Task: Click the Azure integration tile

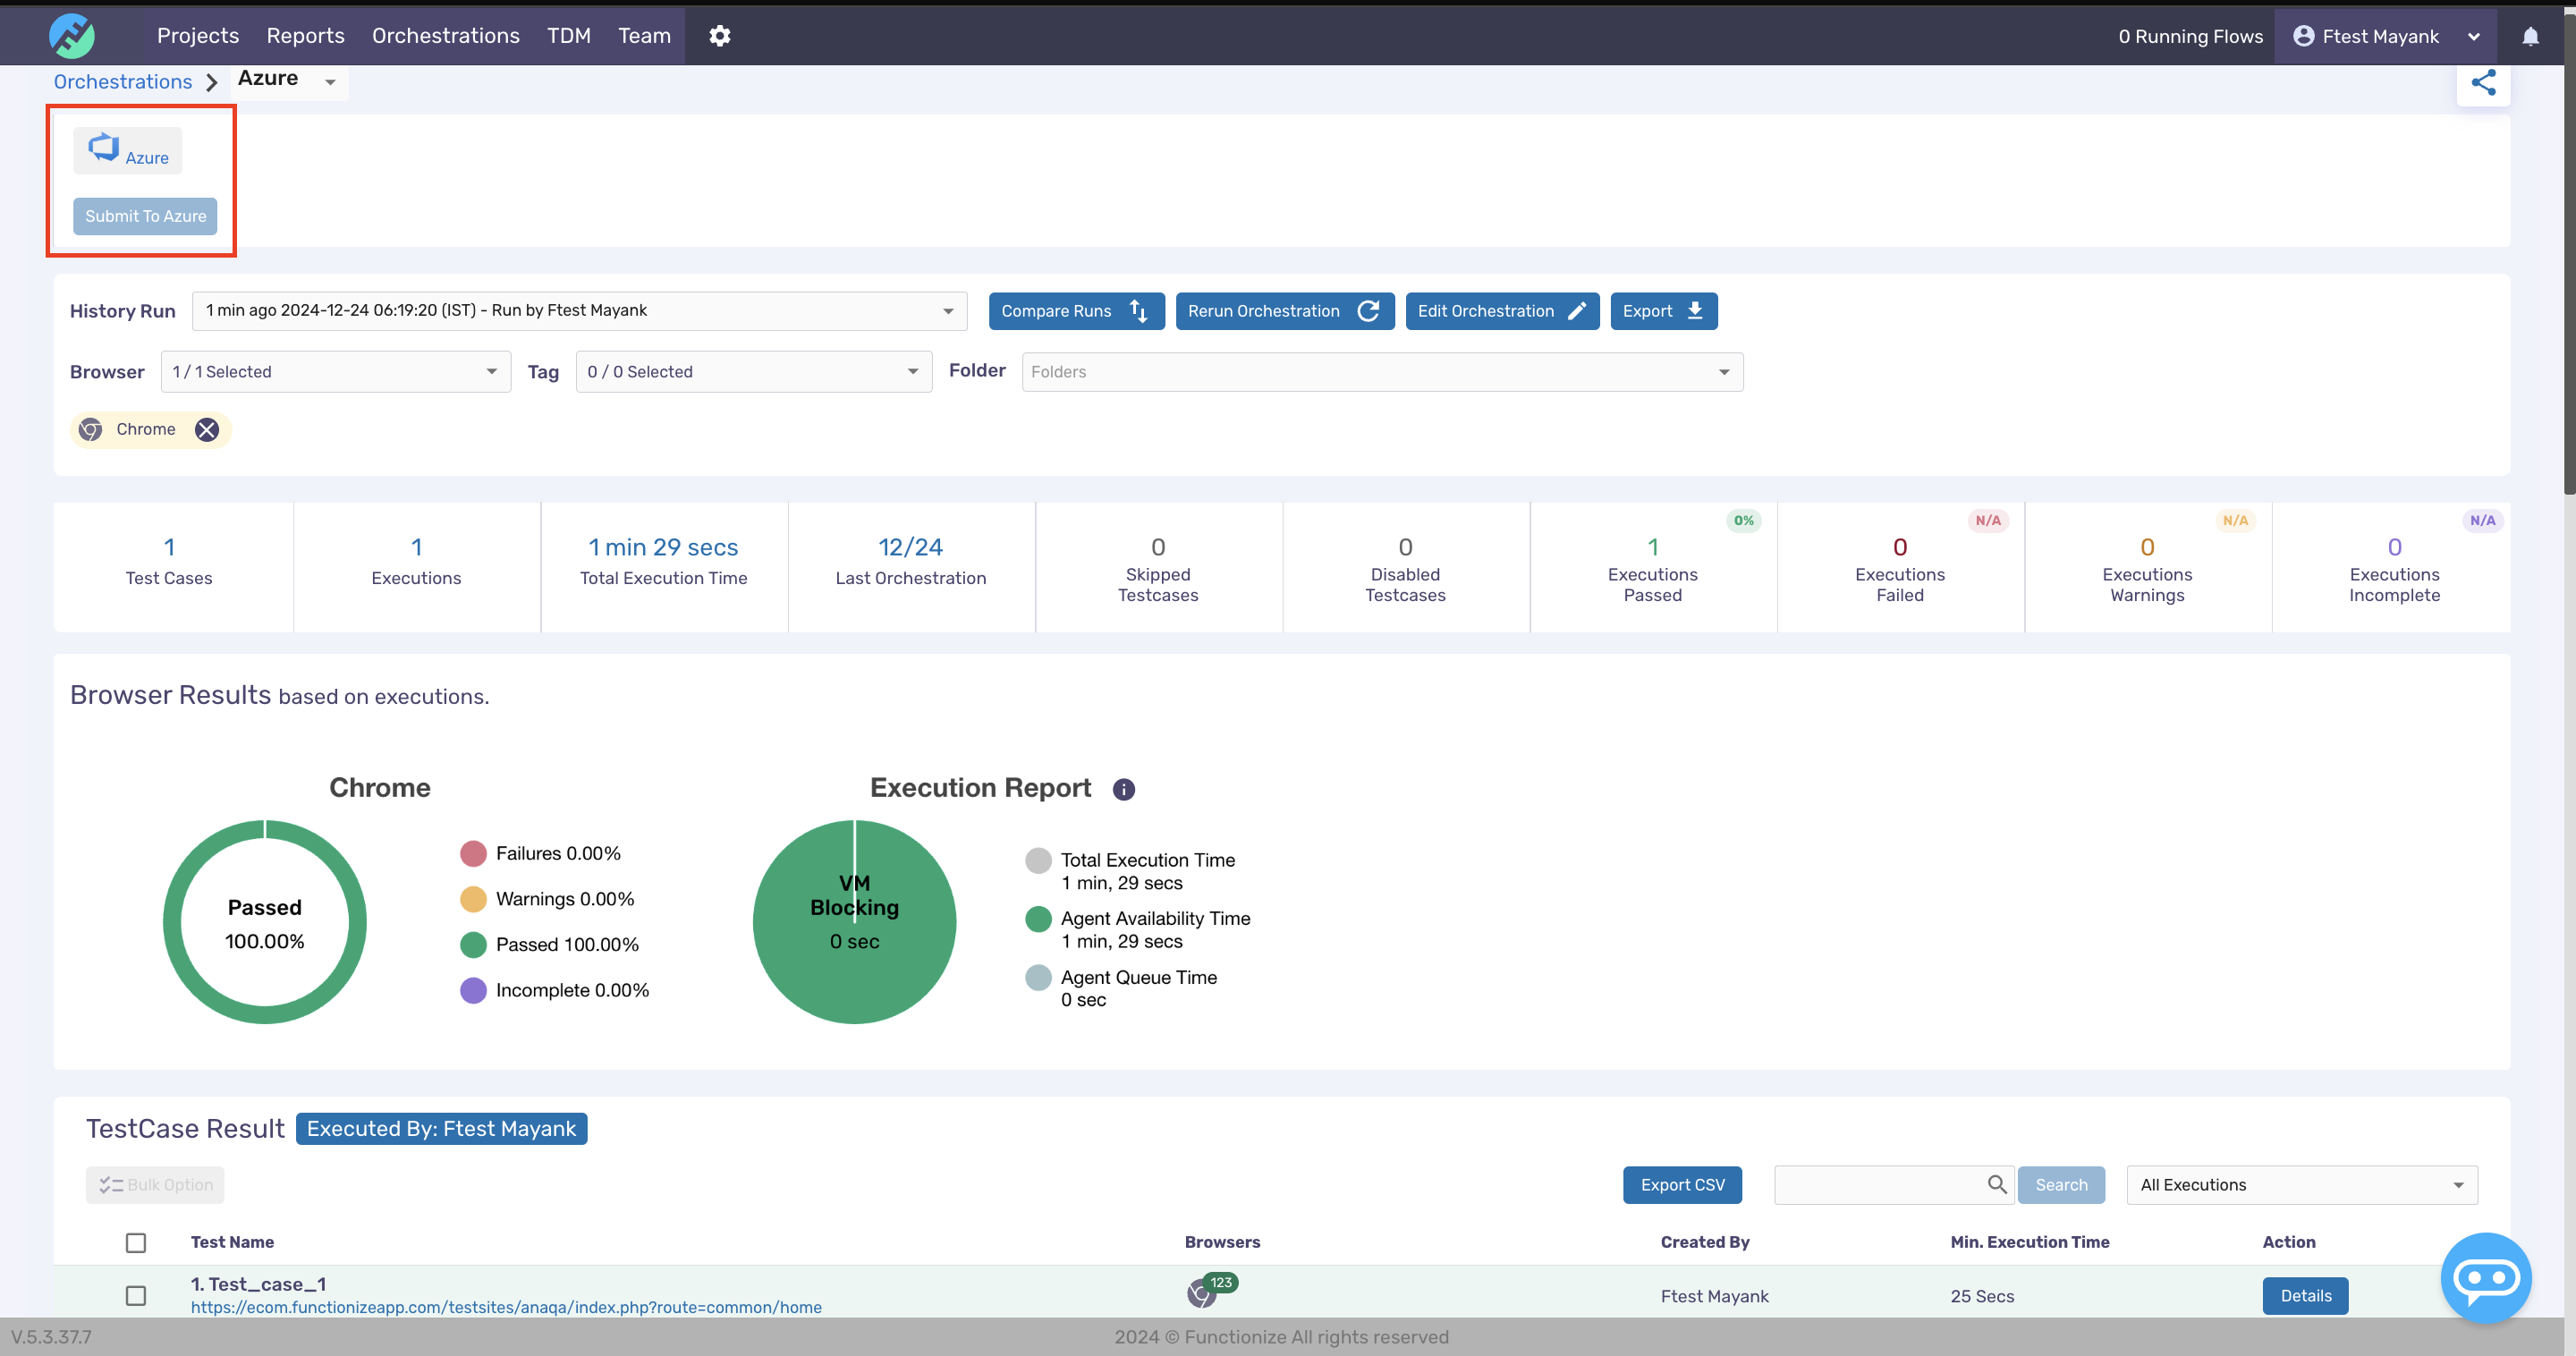Action: [128, 150]
